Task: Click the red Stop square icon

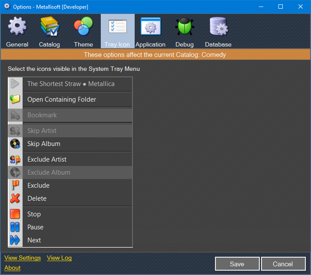Action: (x=15, y=214)
